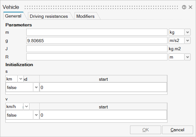Click the mass m input field
196x137 pixels.
[x=96, y=32]
